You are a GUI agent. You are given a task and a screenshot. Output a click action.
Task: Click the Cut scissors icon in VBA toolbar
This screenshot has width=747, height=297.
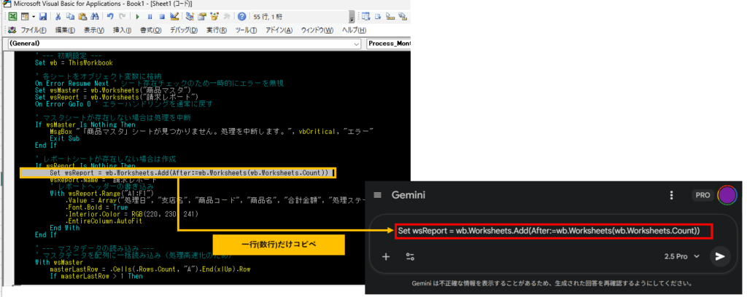57,16
